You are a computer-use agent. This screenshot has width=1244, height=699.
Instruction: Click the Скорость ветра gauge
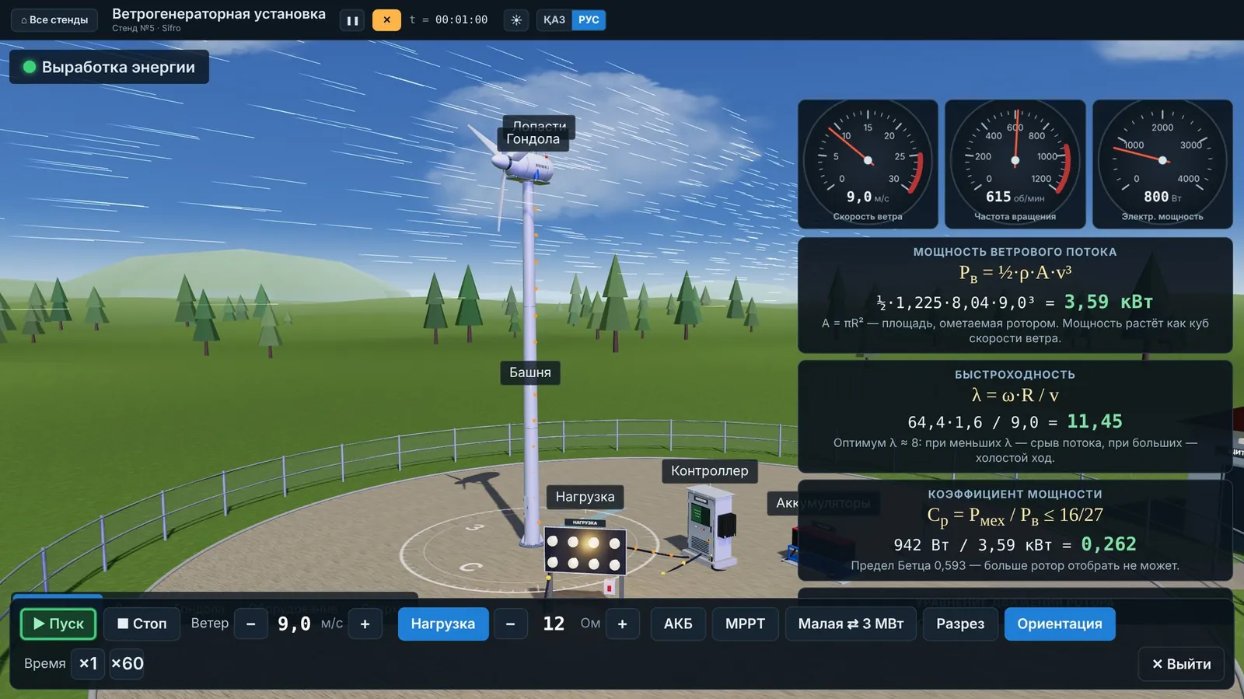pos(868,164)
